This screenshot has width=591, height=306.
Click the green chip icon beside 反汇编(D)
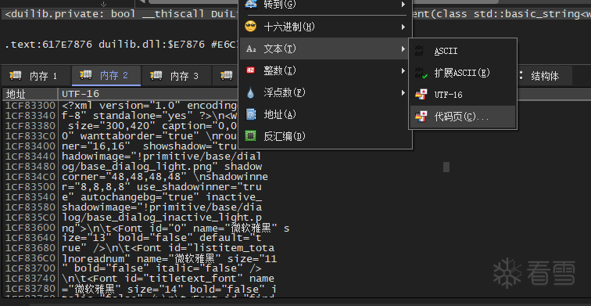click(x=250, y=136)
